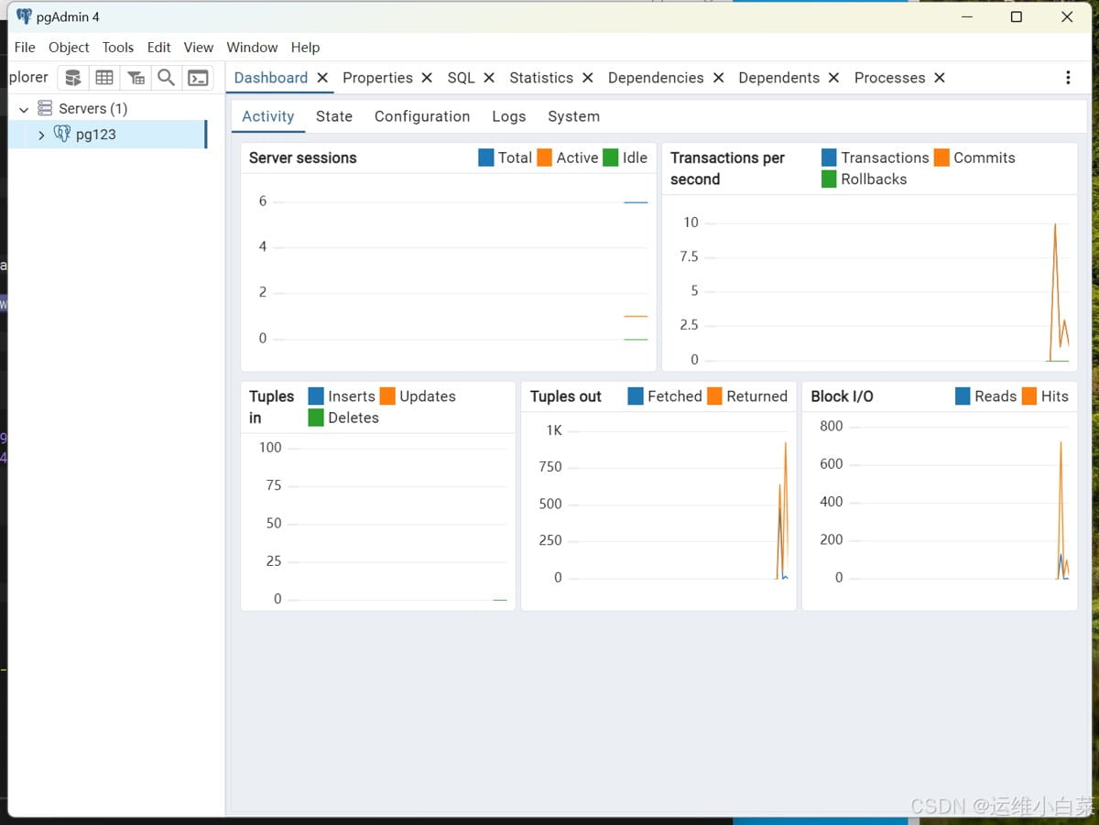This screenshot has height=825, width=1099.
Task: Click orange Commits legend swatch
Action: (x=941, y=157)
